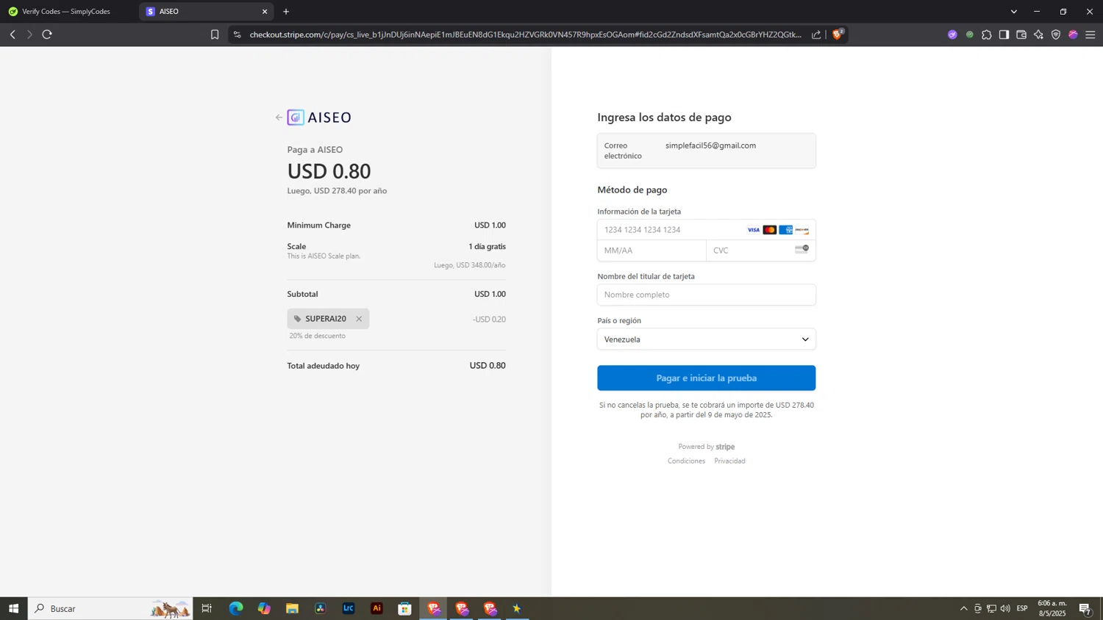Open Brave VPN shield icon
Image resolution: width=1103 pixels, height=620 pixels.
[1056, 35]
